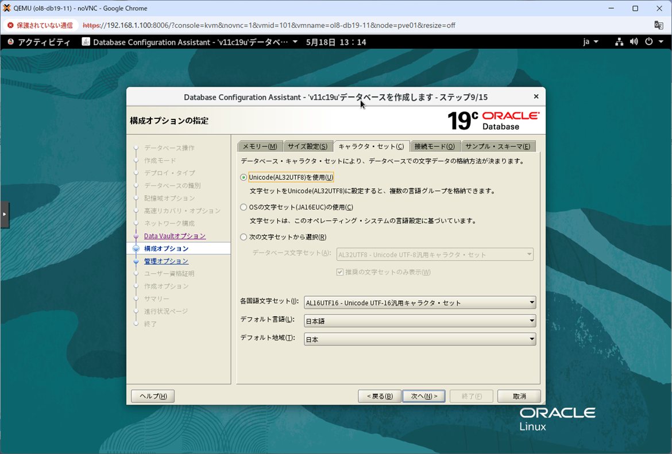The width and height of the screenshot is (672, 454).
Task: Switch to the サンプル・スキーマ tab
Action: (498, 146)
